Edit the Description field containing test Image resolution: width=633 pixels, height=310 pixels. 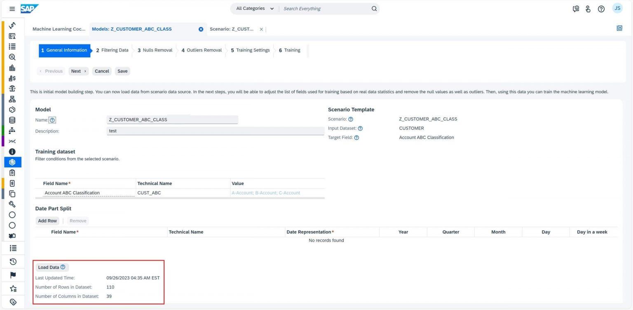coord(215,131)
